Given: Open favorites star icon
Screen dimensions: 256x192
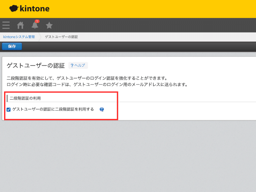Looking at the screenshot, I should (x=49, y=25).
